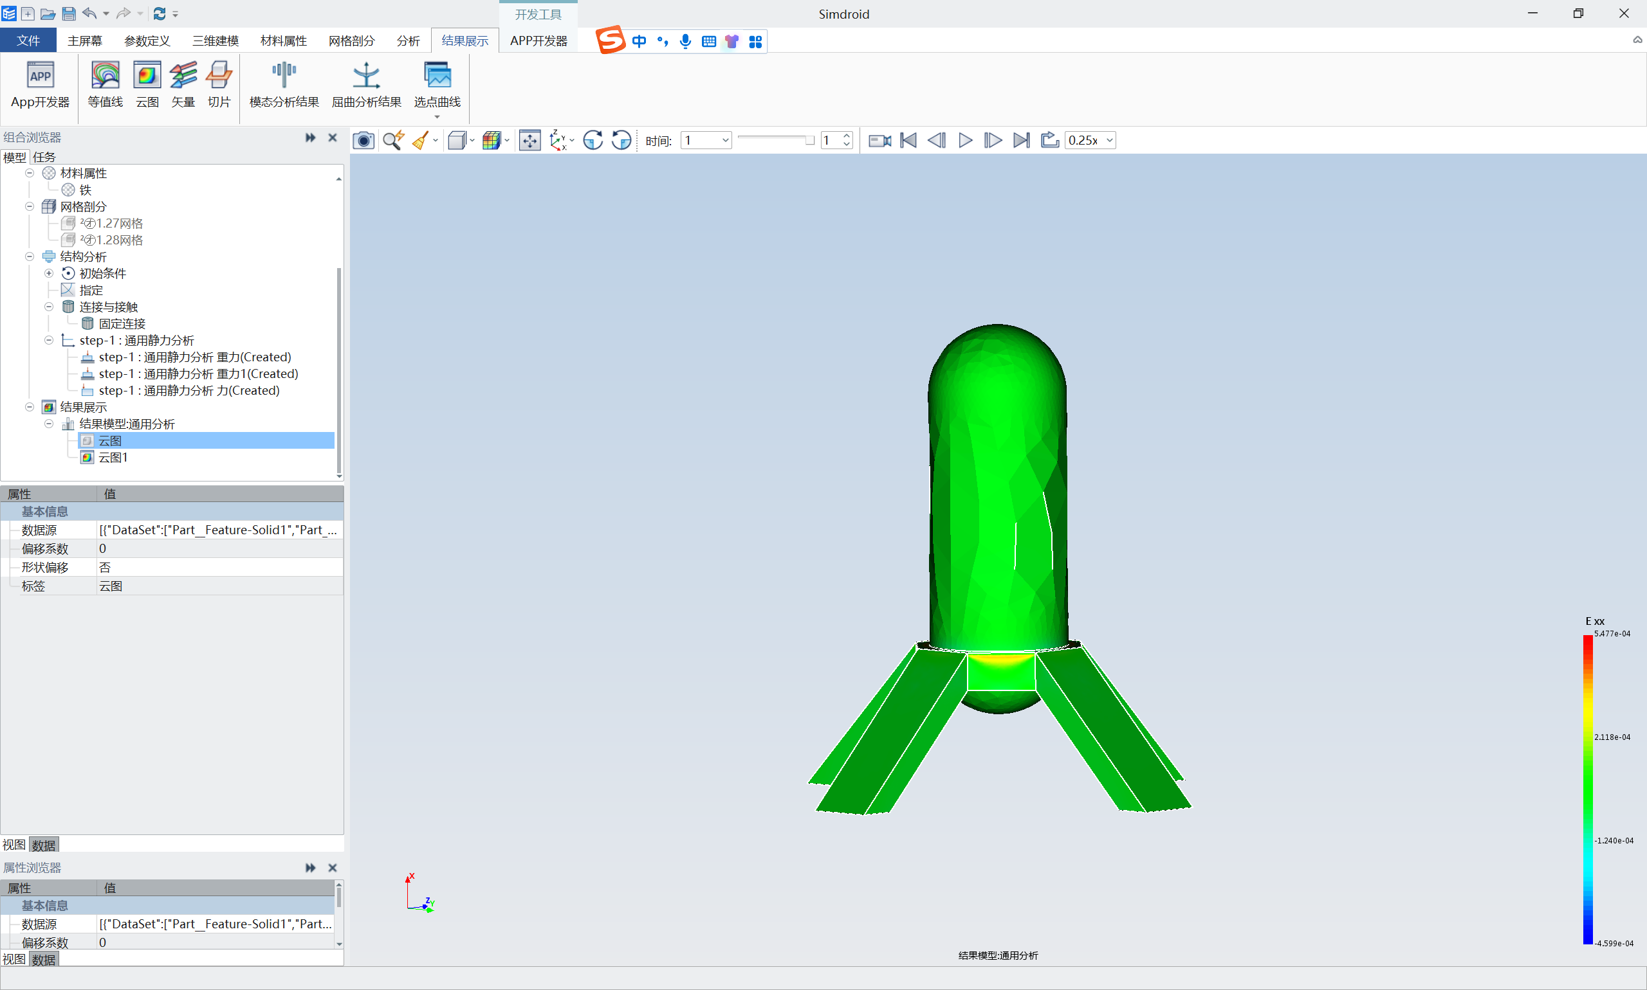Open the 0.25x playback speed dropdown
This screenshot has width=1647, height=990.
1090,140
